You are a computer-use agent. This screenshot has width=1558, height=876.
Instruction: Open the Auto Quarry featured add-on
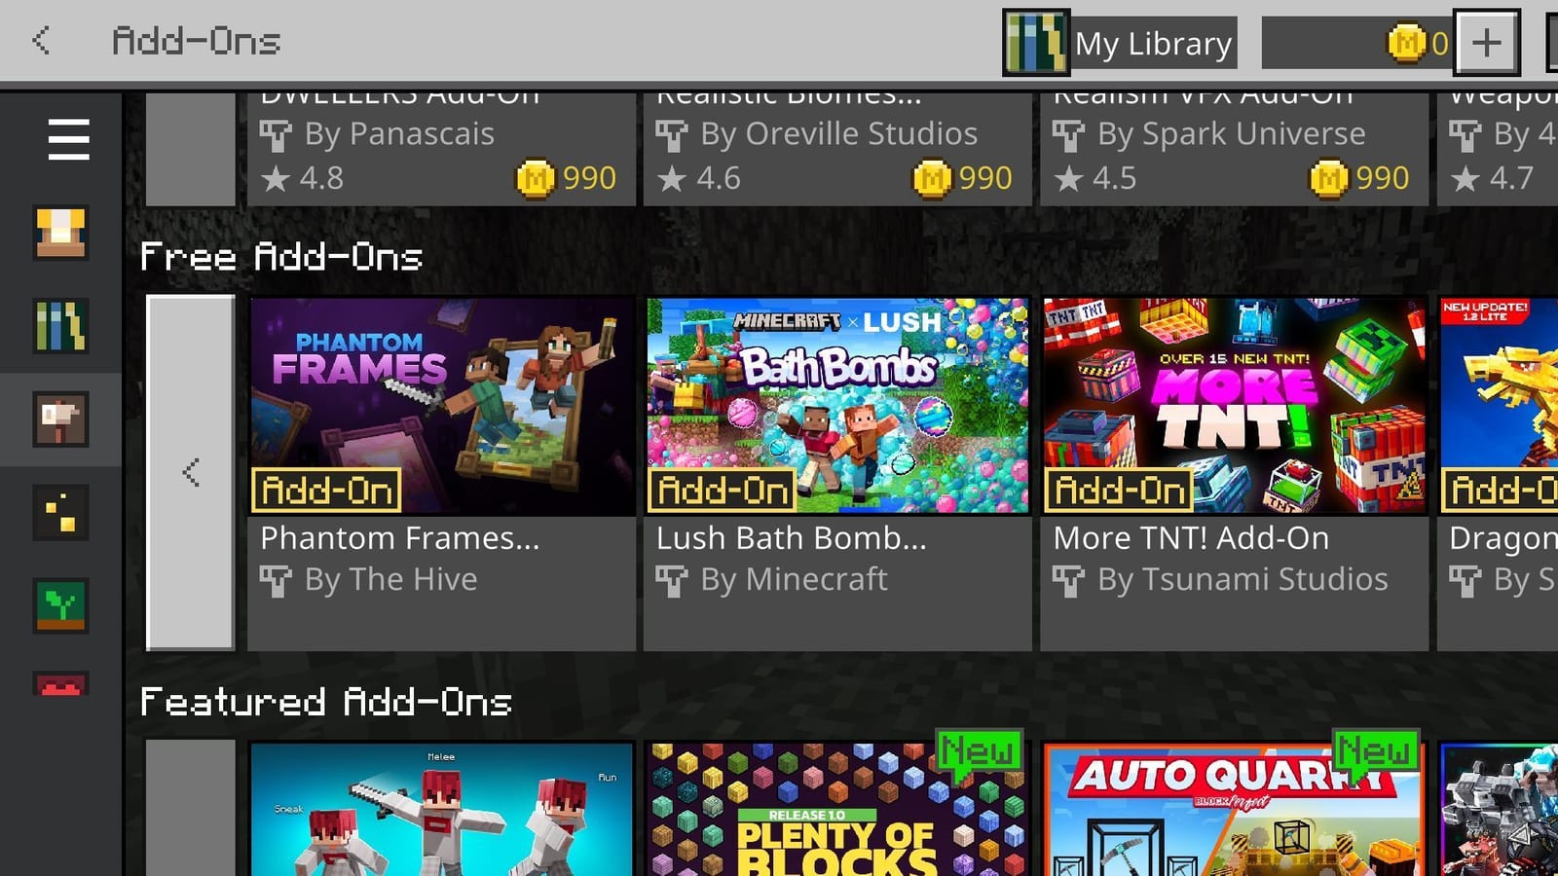click(x=1233, y=810)
